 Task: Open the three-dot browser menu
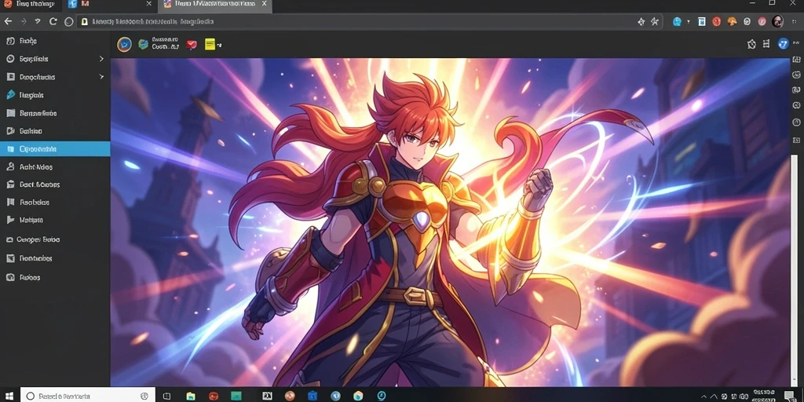point(795,21)
